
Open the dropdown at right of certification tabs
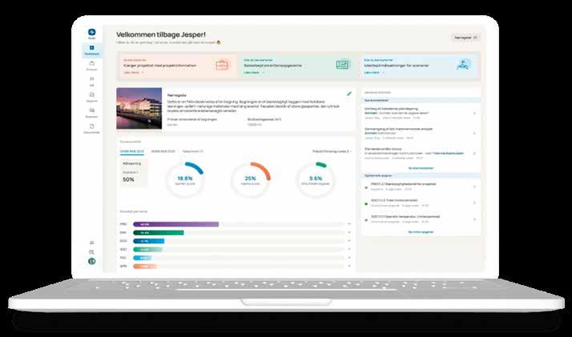(x=332, y=151)
